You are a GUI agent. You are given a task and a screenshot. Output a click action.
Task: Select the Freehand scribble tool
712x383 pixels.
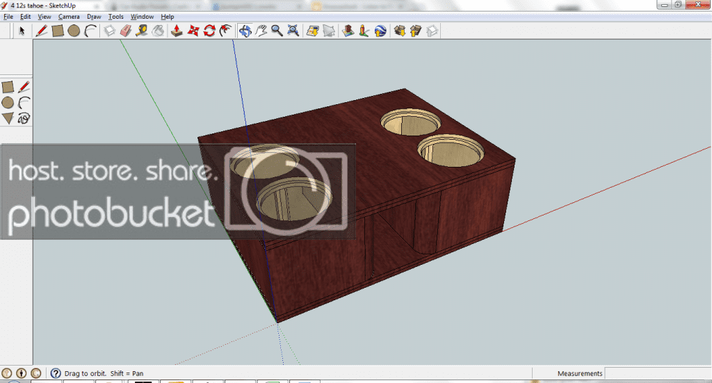coord(24,118)
